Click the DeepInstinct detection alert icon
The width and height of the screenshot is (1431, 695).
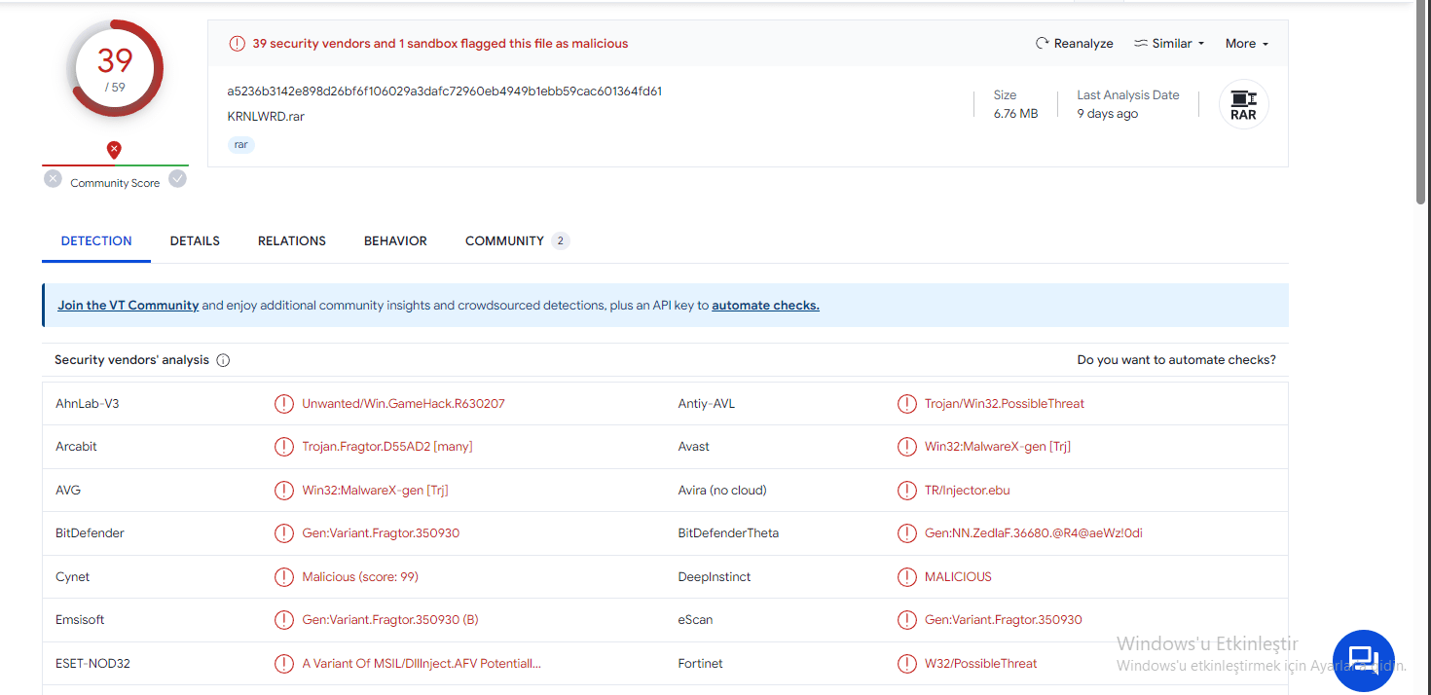point(906,577)
